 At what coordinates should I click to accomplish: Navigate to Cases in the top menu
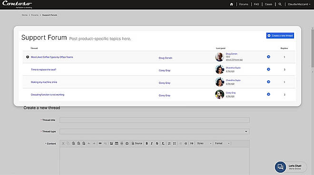[268, 4]
